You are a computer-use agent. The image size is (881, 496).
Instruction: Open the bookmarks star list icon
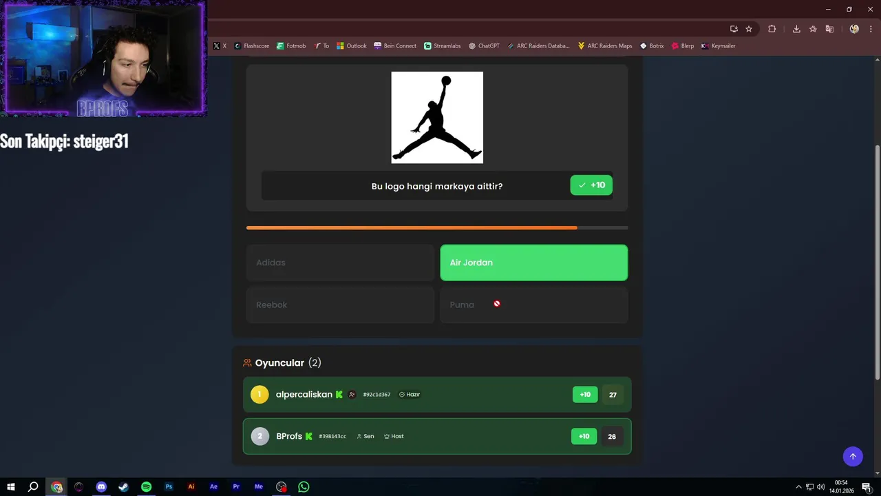click(x=813, y=29)
